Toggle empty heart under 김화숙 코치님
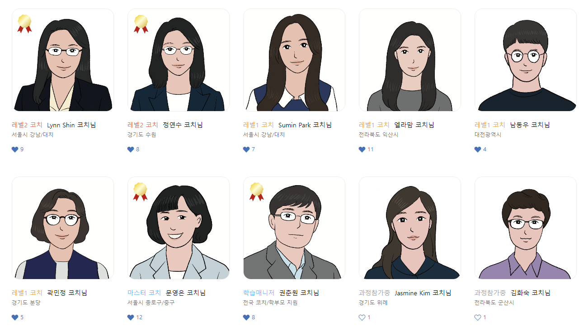This screenshot has height=326, width=588. point(478,317)
